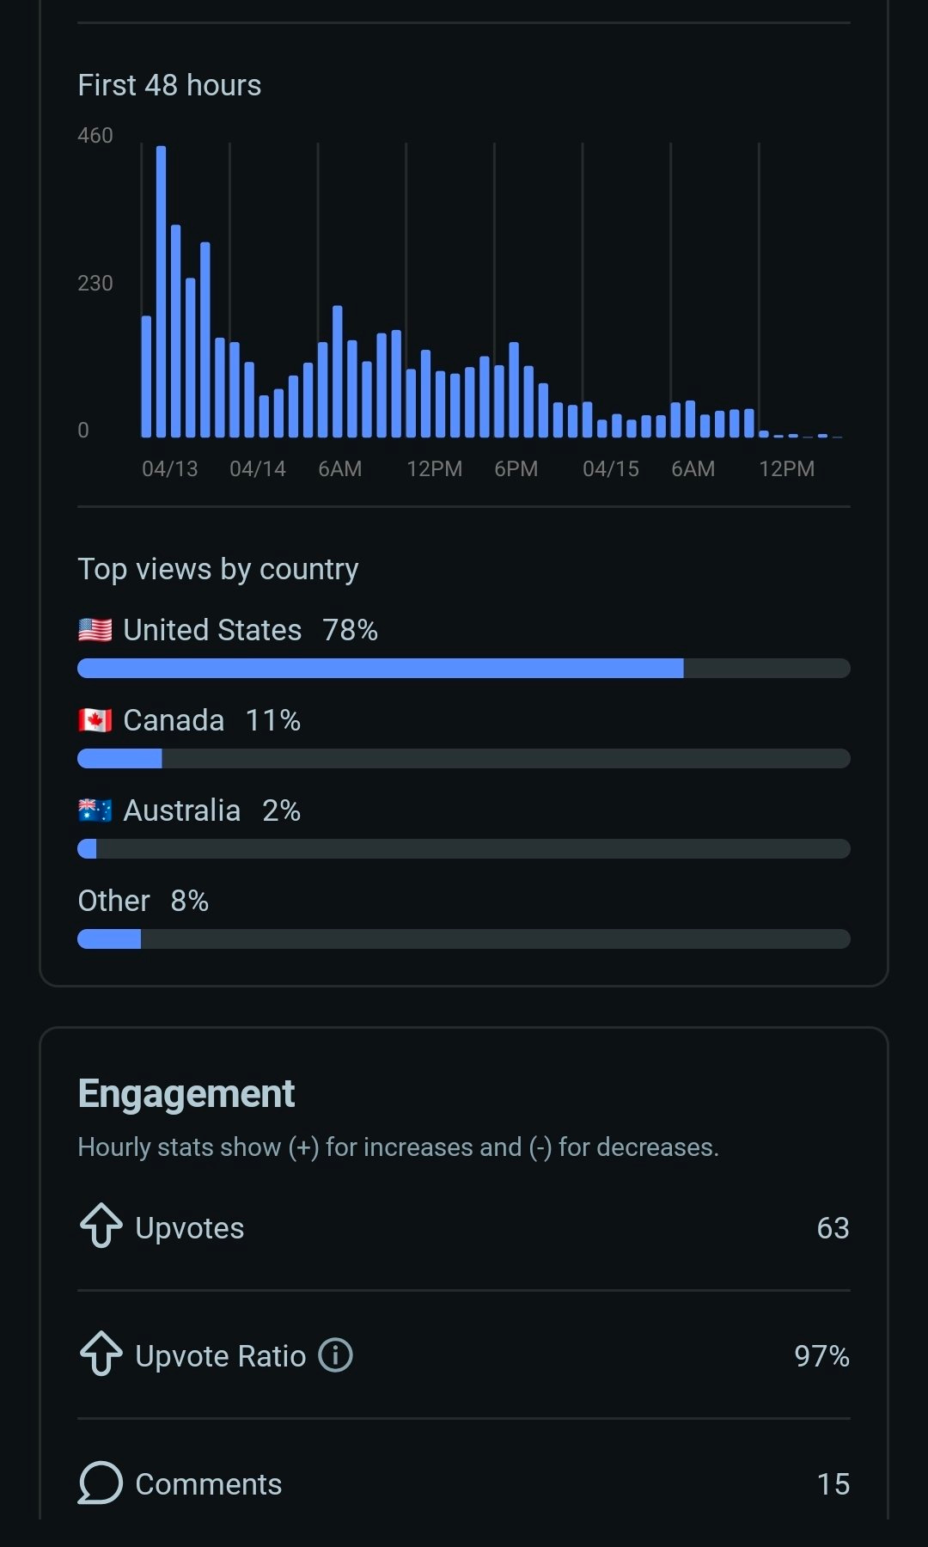928x1547 pixels.
Task: Tap the United States flag icon
Action: click(95, 630)
